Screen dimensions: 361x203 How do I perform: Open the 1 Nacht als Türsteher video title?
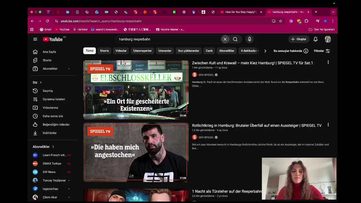(227, 191)
